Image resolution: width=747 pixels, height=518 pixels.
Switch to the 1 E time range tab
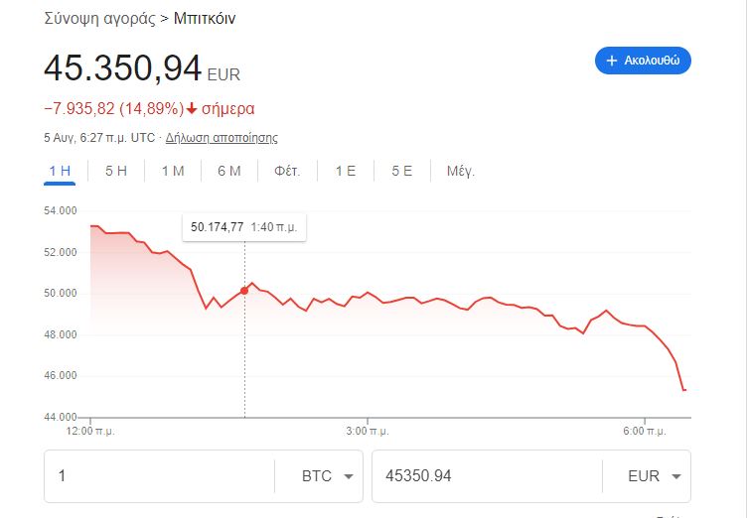[x=345, y=171]
